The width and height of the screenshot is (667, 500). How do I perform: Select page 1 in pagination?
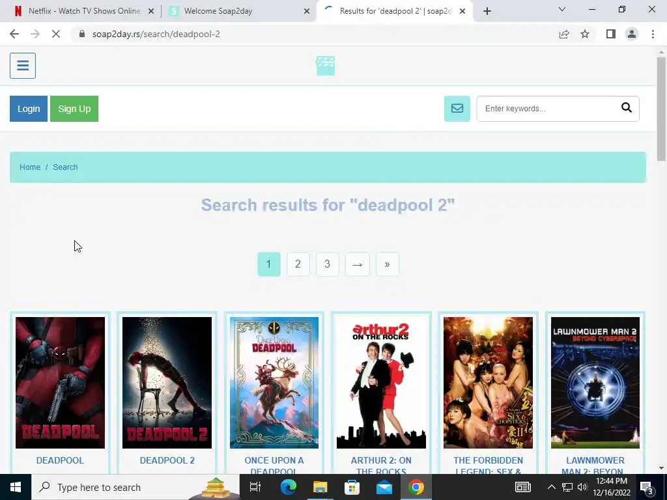269,264
